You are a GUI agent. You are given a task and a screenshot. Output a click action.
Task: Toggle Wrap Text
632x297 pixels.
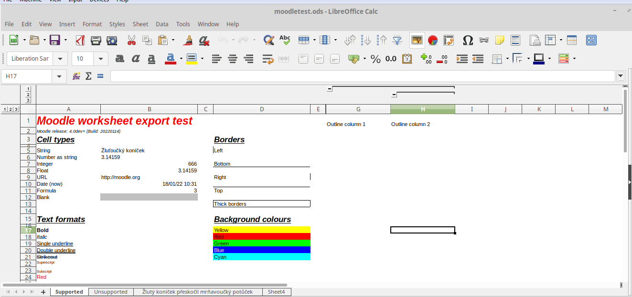coord(268,59)
